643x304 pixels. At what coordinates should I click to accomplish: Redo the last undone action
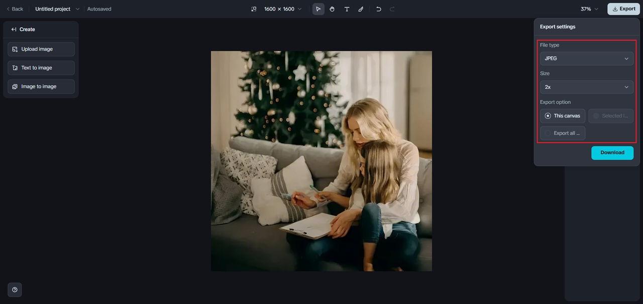(x=392, y=9)
